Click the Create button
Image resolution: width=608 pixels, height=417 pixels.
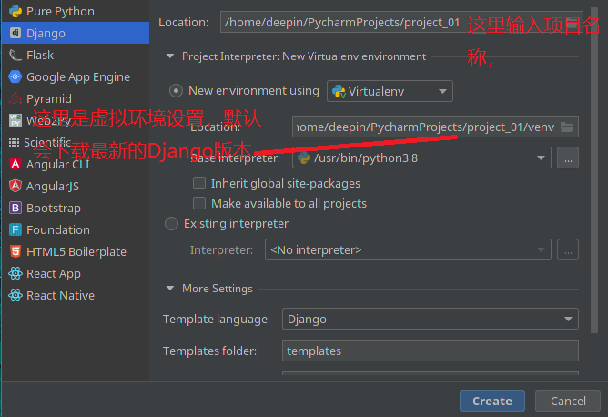pos(492,401)
